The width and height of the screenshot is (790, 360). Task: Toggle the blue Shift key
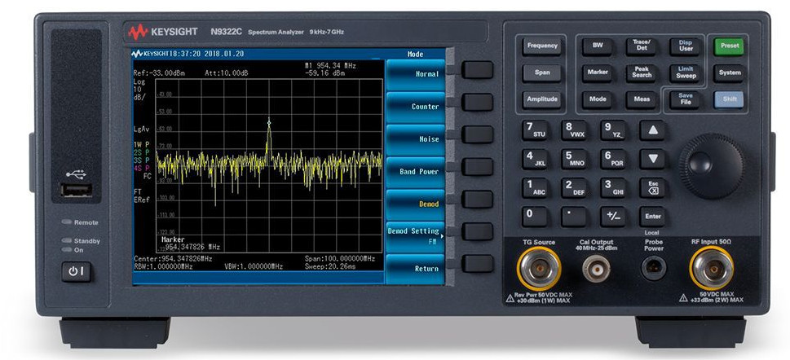[729, 99]
